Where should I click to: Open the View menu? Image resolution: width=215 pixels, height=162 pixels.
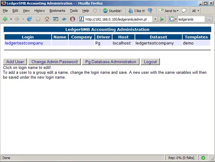click(26, 11)
